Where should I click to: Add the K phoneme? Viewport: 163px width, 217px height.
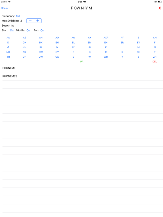(x=106, y=47)
